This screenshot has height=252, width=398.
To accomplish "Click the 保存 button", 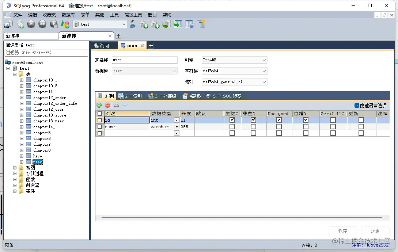I will pyautogui.click(x=343, y=231).
